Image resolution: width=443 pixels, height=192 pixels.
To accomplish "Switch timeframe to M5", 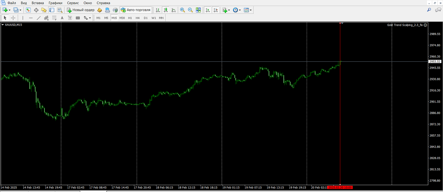I will point(106,18).
